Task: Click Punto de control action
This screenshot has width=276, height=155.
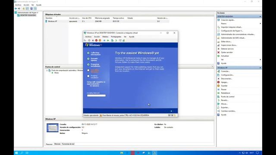Action: click(x=228, y=96)
